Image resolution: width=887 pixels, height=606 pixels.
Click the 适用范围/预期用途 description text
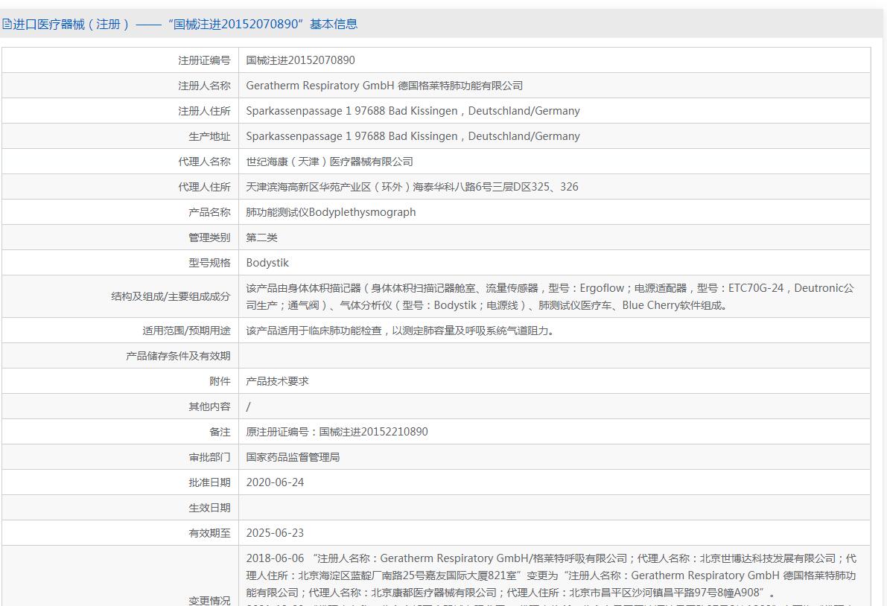400,330
